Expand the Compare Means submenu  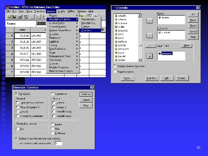pos(63,27)
